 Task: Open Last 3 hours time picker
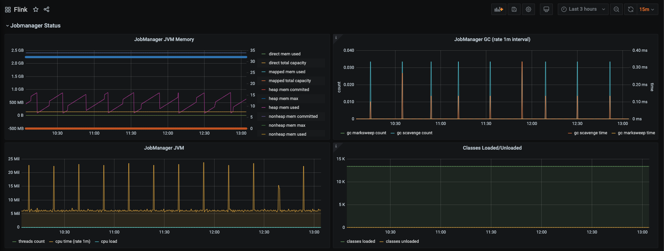[x=583, y=9]
